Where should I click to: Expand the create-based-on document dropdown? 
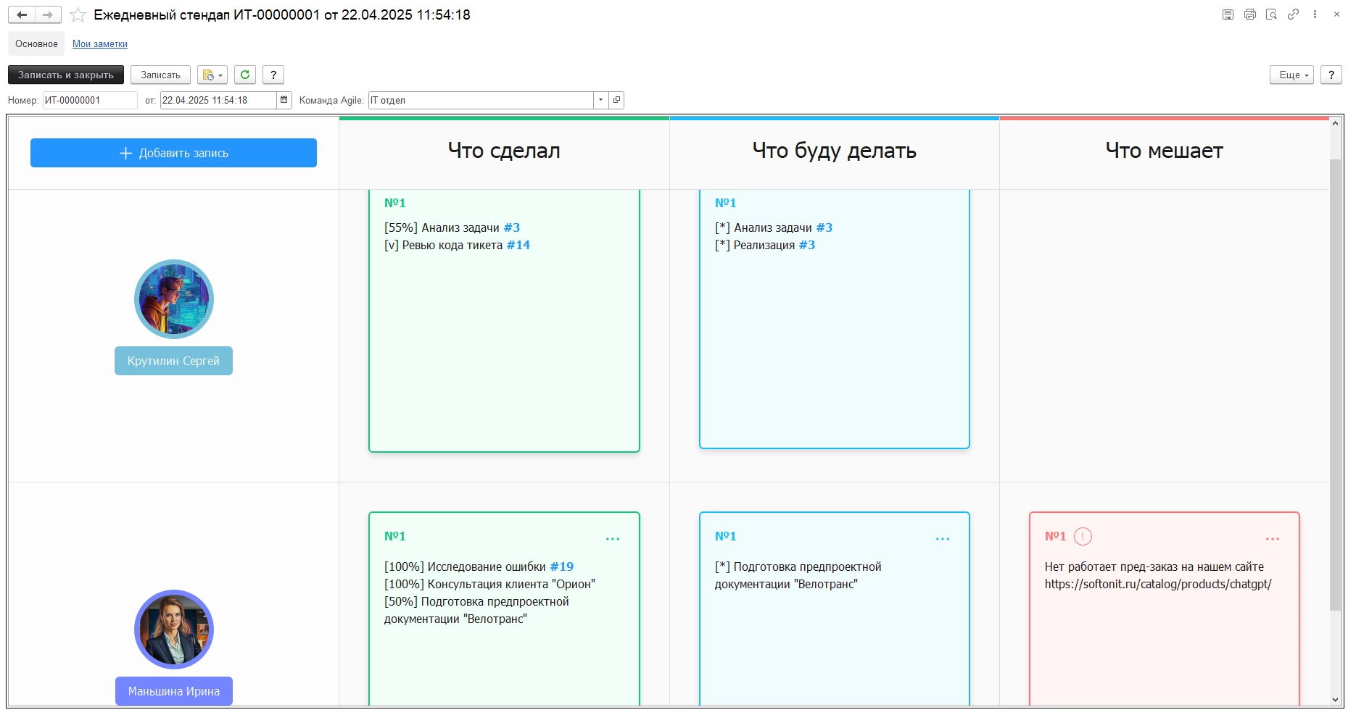[x=212, y=75]
